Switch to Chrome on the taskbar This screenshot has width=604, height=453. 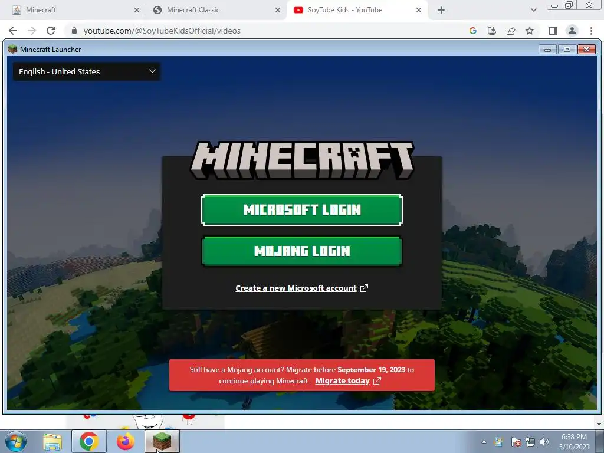pos(89,441)
